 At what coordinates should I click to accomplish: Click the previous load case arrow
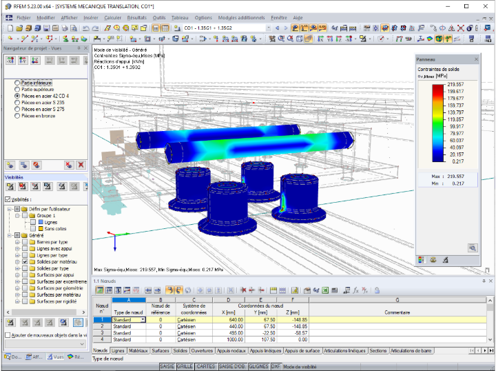pos(277,28)
